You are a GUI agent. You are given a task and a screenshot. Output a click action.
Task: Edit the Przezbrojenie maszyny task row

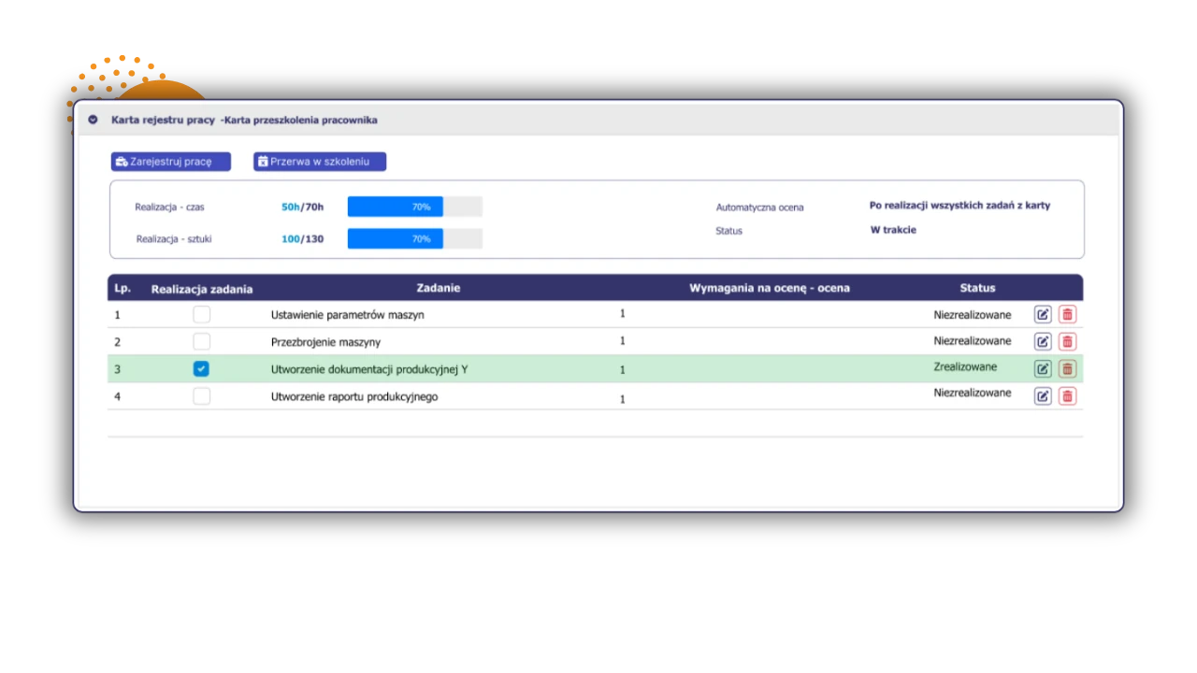click(1043, 341)
